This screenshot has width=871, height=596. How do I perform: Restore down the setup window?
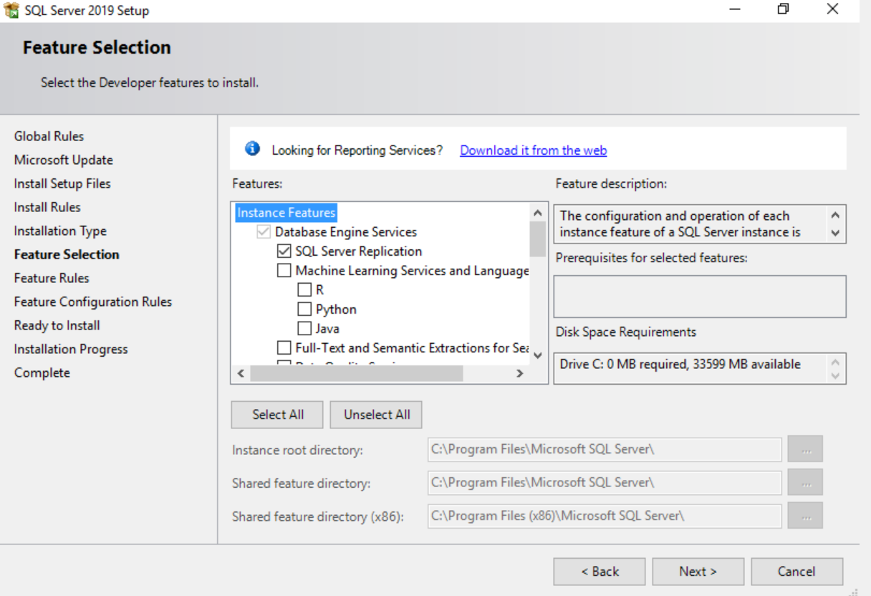click(x=784, y=9)
